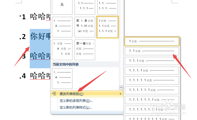Open the '更改列表级别(C)' submenu

pyautogui.click(x=87, y=94)
